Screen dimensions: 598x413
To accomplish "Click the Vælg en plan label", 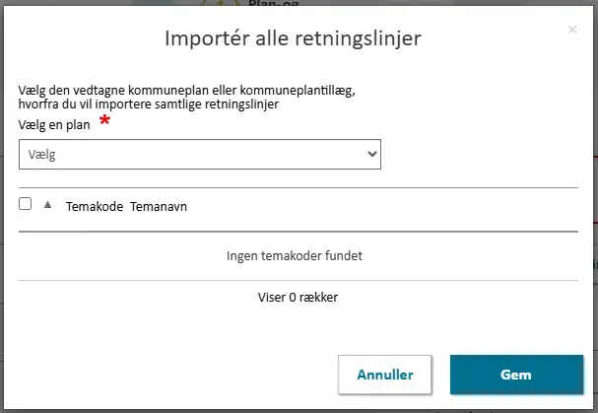I will (54, 123).
